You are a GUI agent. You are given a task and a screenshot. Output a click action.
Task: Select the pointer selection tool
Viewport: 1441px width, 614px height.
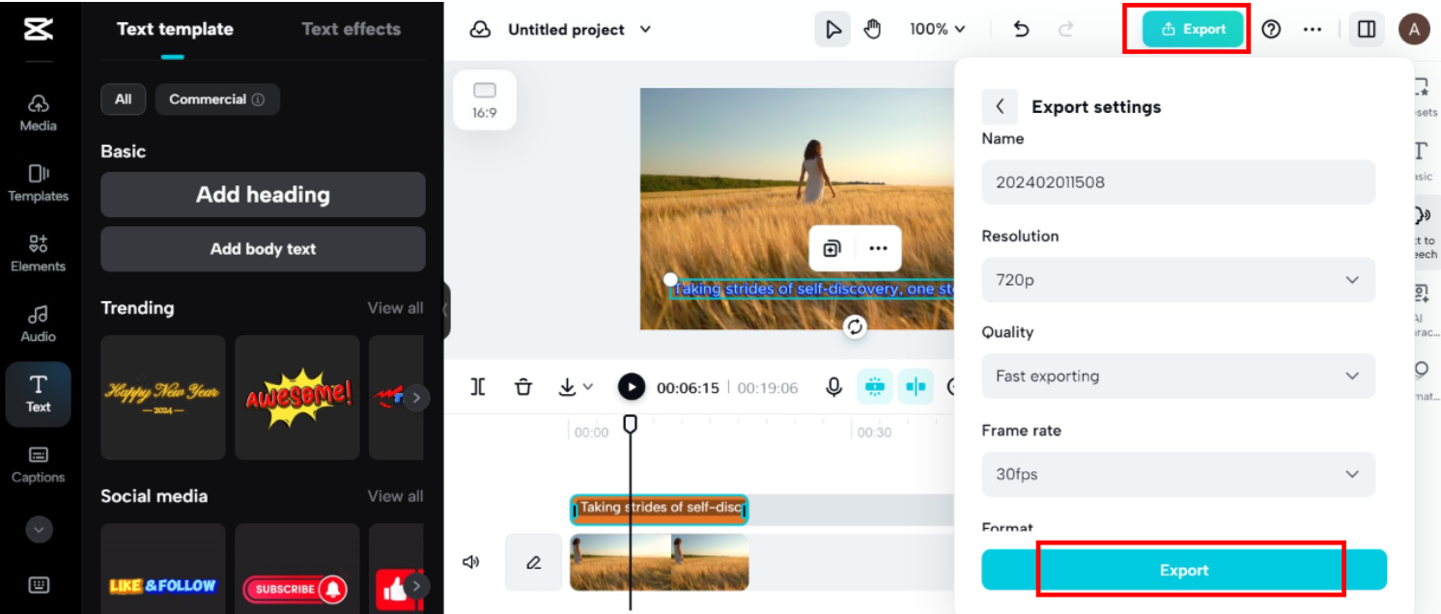pos(832,29)
